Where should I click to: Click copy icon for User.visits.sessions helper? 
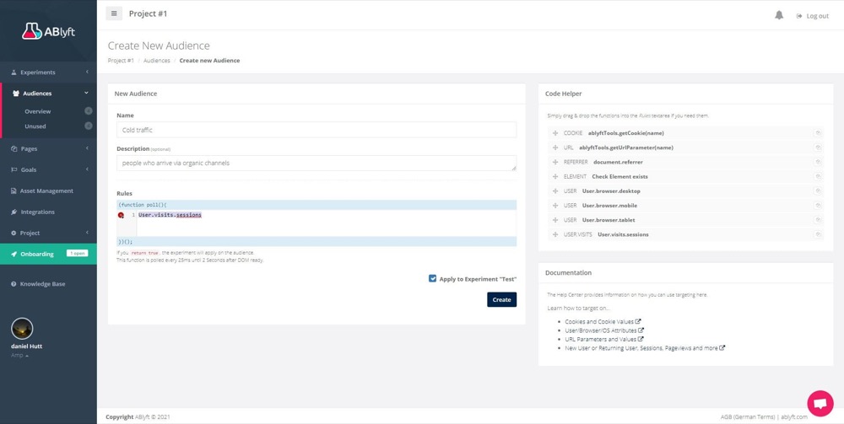(818, 234)
